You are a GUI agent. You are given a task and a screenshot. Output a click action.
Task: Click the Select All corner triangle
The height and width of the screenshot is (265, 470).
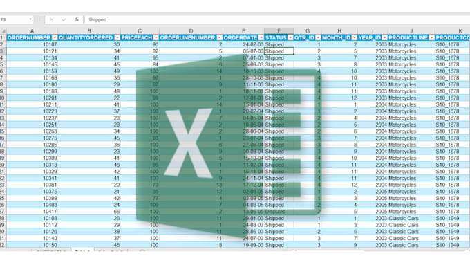click(3, 31)
